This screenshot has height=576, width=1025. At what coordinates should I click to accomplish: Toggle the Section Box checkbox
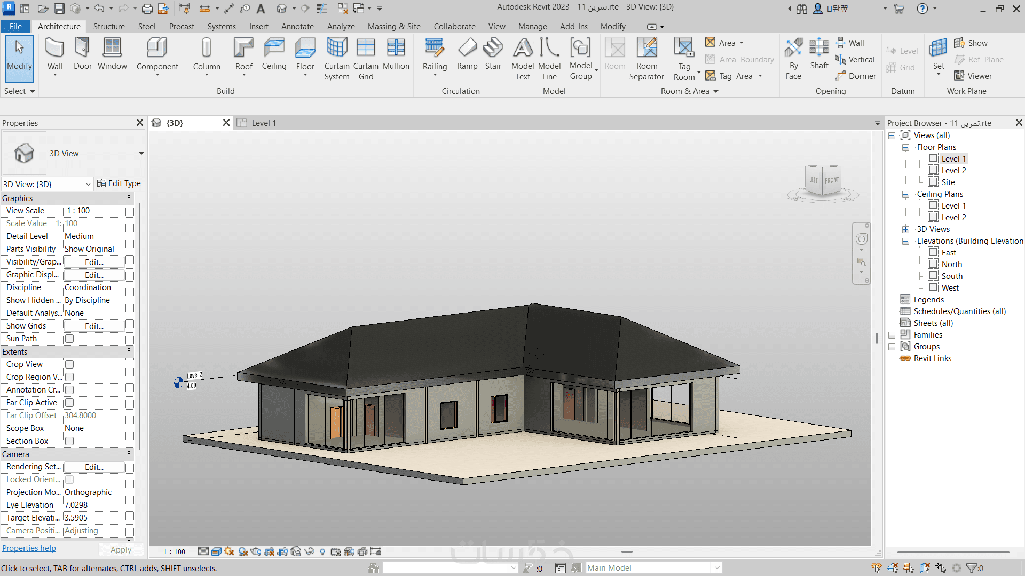(x=69, y=441)
